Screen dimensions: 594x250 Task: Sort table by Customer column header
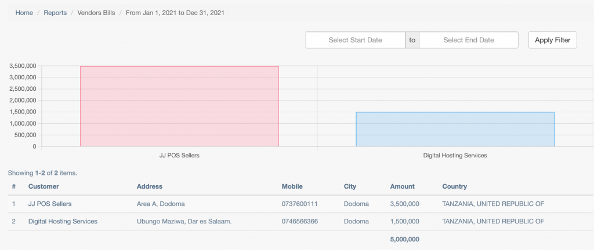(x=44, y=186)
